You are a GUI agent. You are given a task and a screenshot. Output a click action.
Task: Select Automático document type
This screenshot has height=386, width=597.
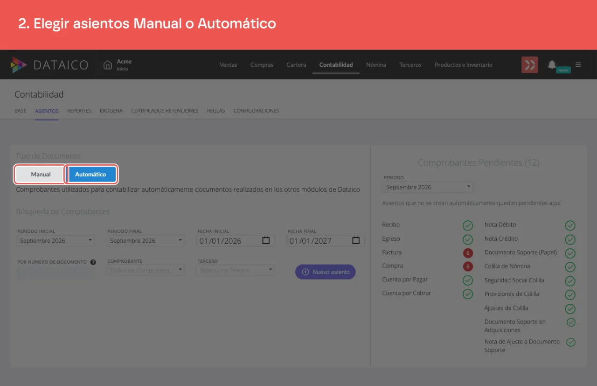point(90,174)
